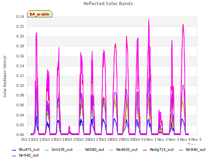The image size is (217, 162).
Task: Click the 0.00 y-axis tick label
Action: (20, 135)
